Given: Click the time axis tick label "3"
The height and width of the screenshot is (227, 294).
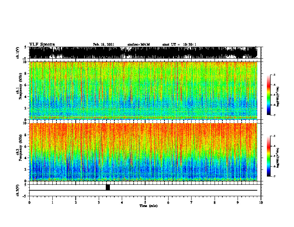Looking at the screenshot, I should [x=99, y=203].
